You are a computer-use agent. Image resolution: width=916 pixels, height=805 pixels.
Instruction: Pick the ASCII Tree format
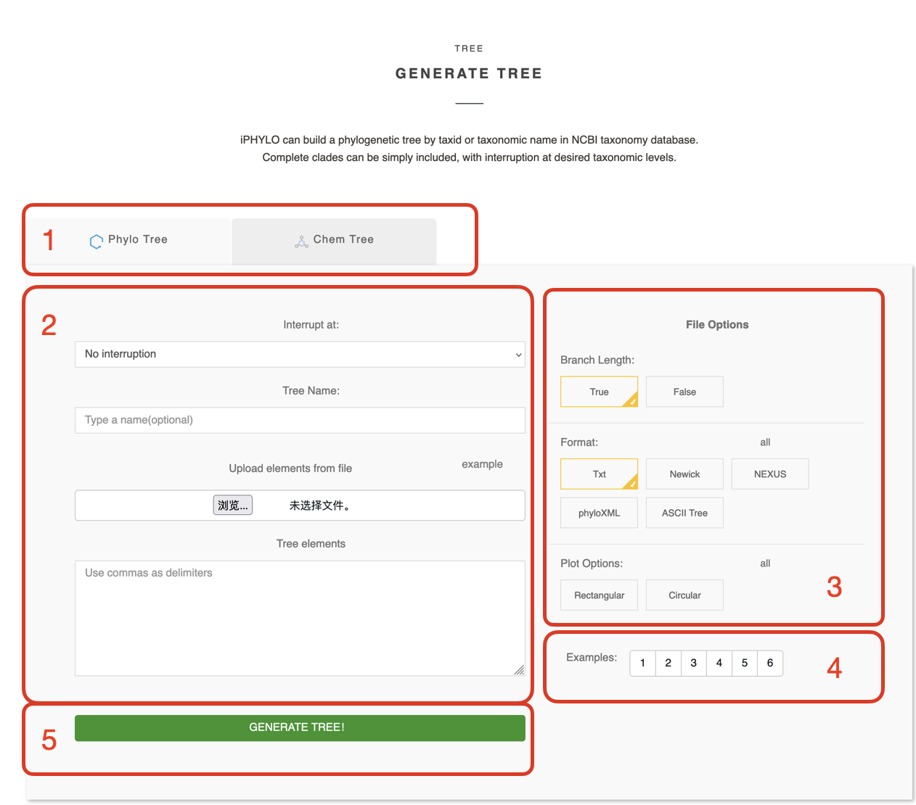[x=684, y=513]
